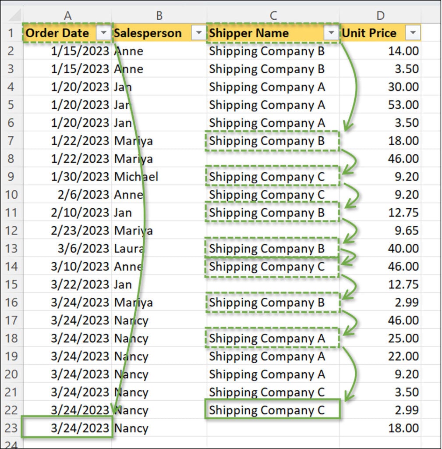
Task: Select row 1 header
Action: point(11,33)
